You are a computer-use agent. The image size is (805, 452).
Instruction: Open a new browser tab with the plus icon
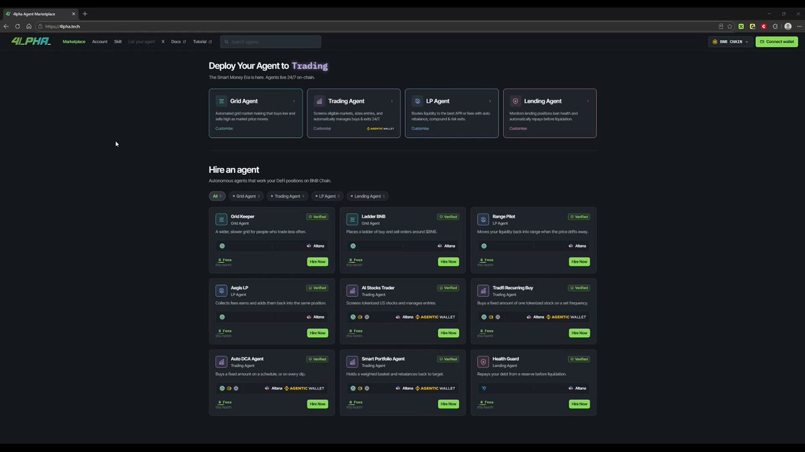click(85, 13)
